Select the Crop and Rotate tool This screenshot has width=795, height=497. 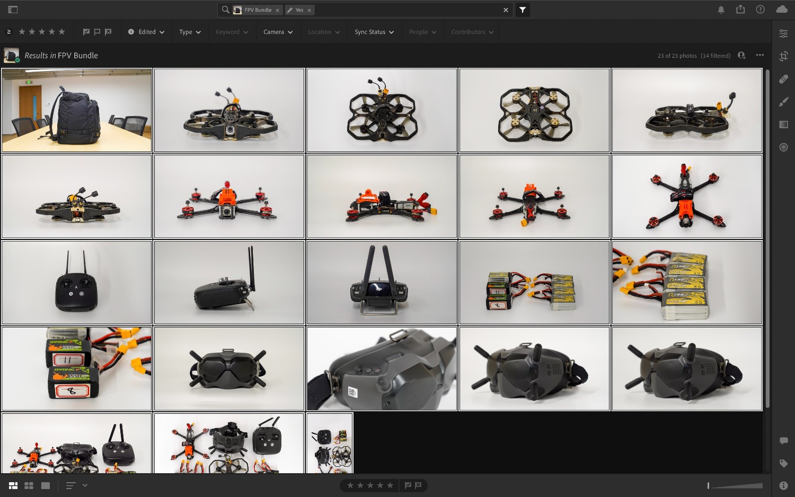[x=783, y=56]
